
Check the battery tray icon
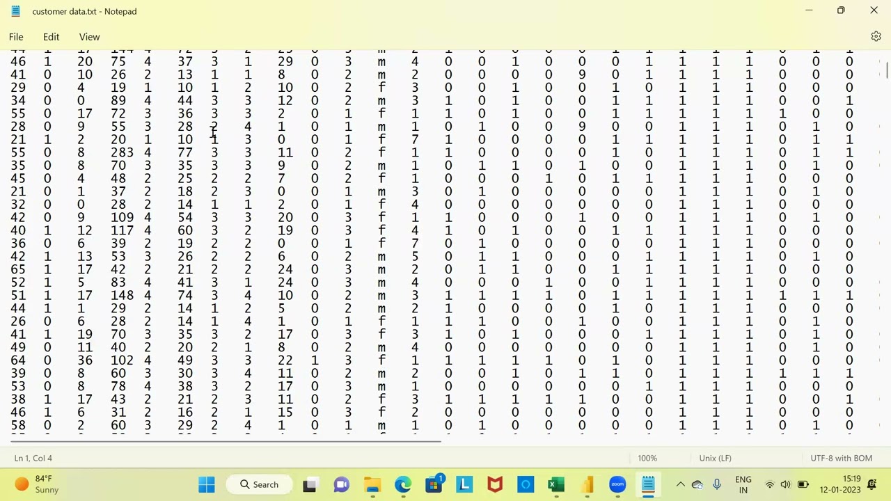click(803, 484)
